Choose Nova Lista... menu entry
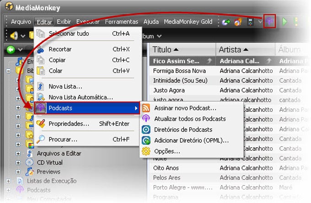 (87, 87)
